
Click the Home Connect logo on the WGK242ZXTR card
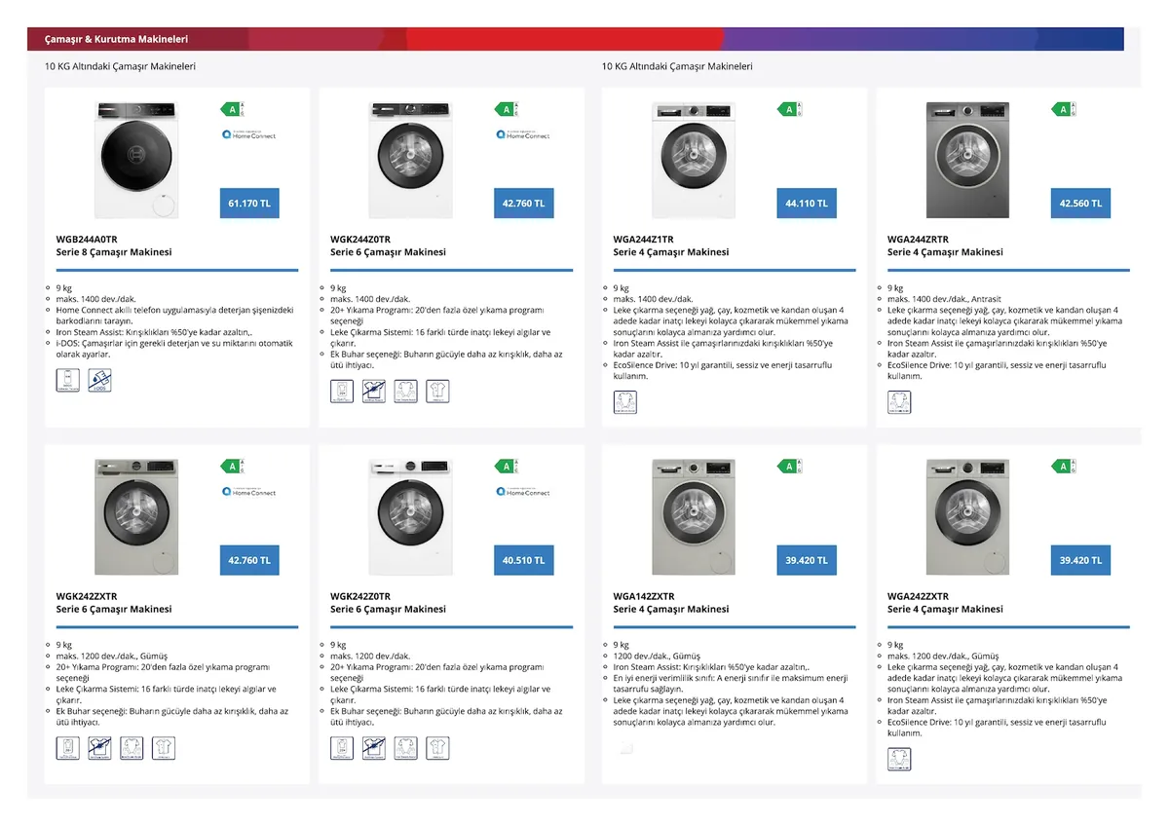point(249,492)
